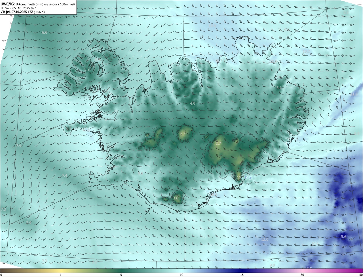Click the 15.6 value label on the map

point(343,237)
